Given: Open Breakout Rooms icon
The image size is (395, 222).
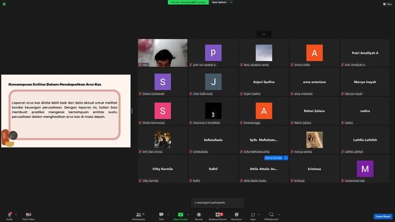Looking at the screenshot, I should [218, 215].
